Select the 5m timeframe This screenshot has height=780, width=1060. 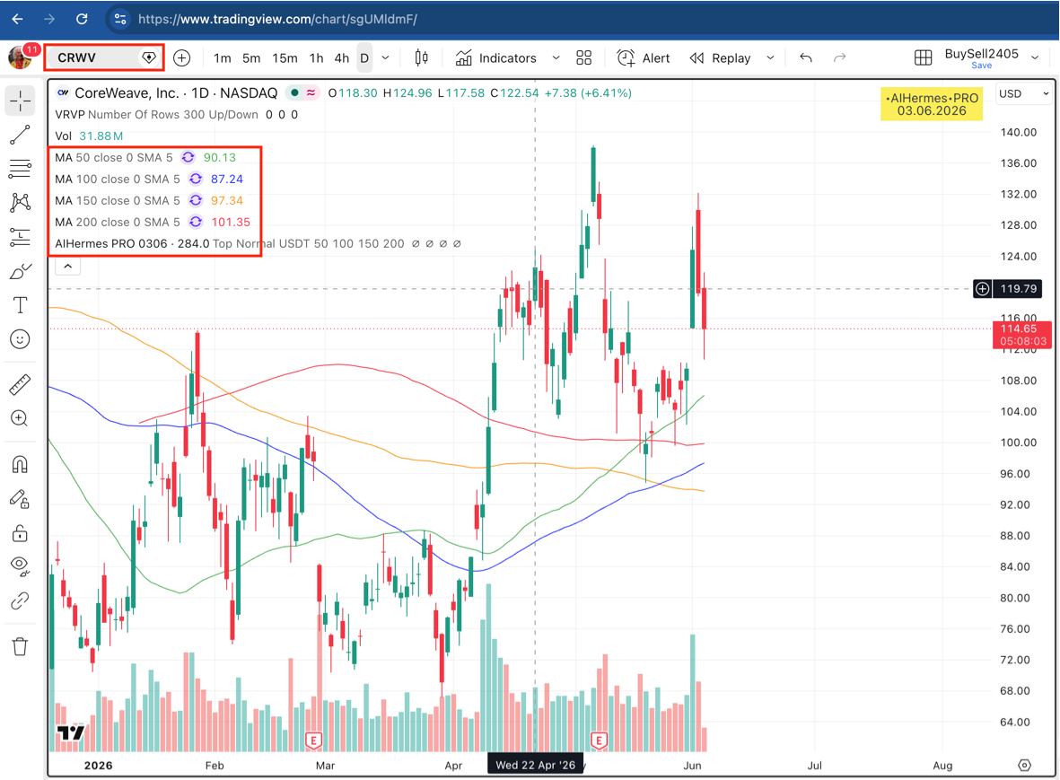(x=251, y=58)
